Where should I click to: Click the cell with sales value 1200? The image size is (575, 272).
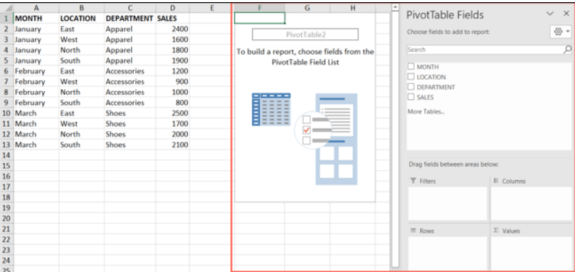(173, 70)
